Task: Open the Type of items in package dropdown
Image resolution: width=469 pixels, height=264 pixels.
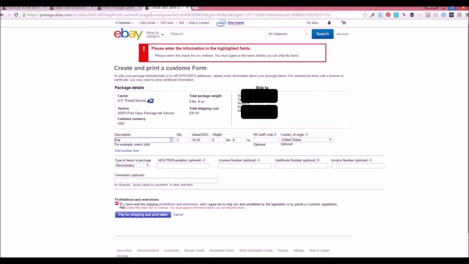Action: coord(132,165)
